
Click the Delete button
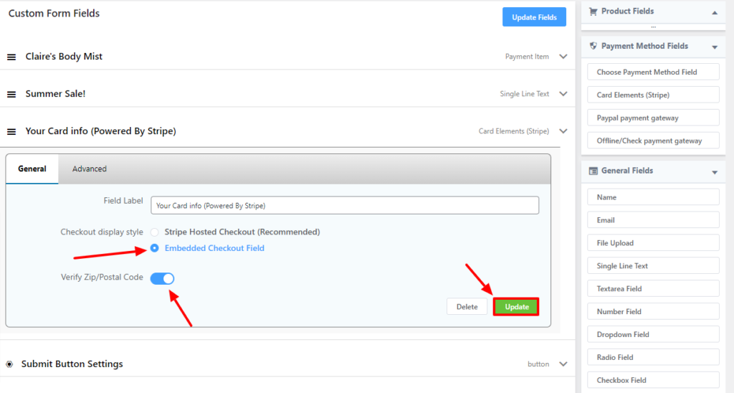[467, 307]
